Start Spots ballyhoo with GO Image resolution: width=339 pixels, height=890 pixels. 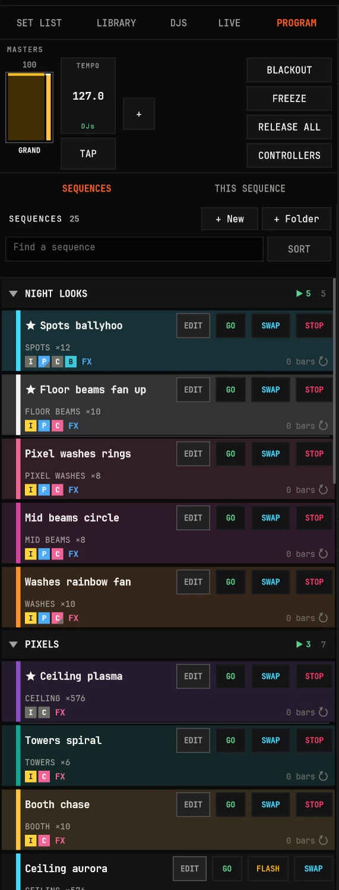point(230,326)
